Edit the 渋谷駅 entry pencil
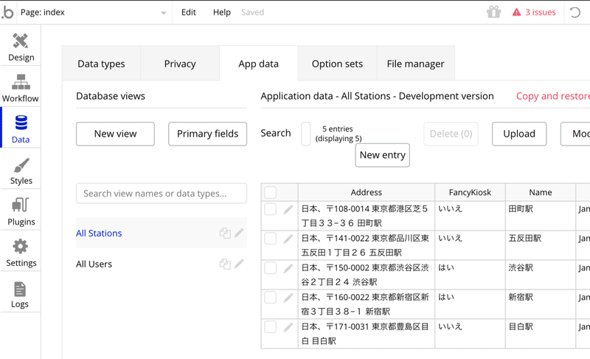The height and width of the screenshot is (359, 590). pos(288,268)
